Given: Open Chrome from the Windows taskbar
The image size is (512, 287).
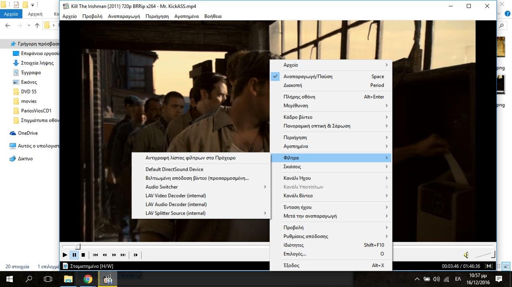Looking at the screenshot, I should [x=88, y=279].
